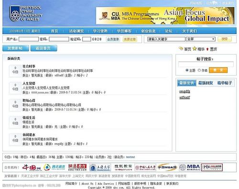This screenshot has height=189, width=239.
Task: Open 学习资料 in the navigation bar
Action: point(100,31)
